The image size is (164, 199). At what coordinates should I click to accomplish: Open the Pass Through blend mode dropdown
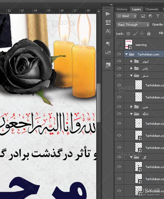click(133, 25)
